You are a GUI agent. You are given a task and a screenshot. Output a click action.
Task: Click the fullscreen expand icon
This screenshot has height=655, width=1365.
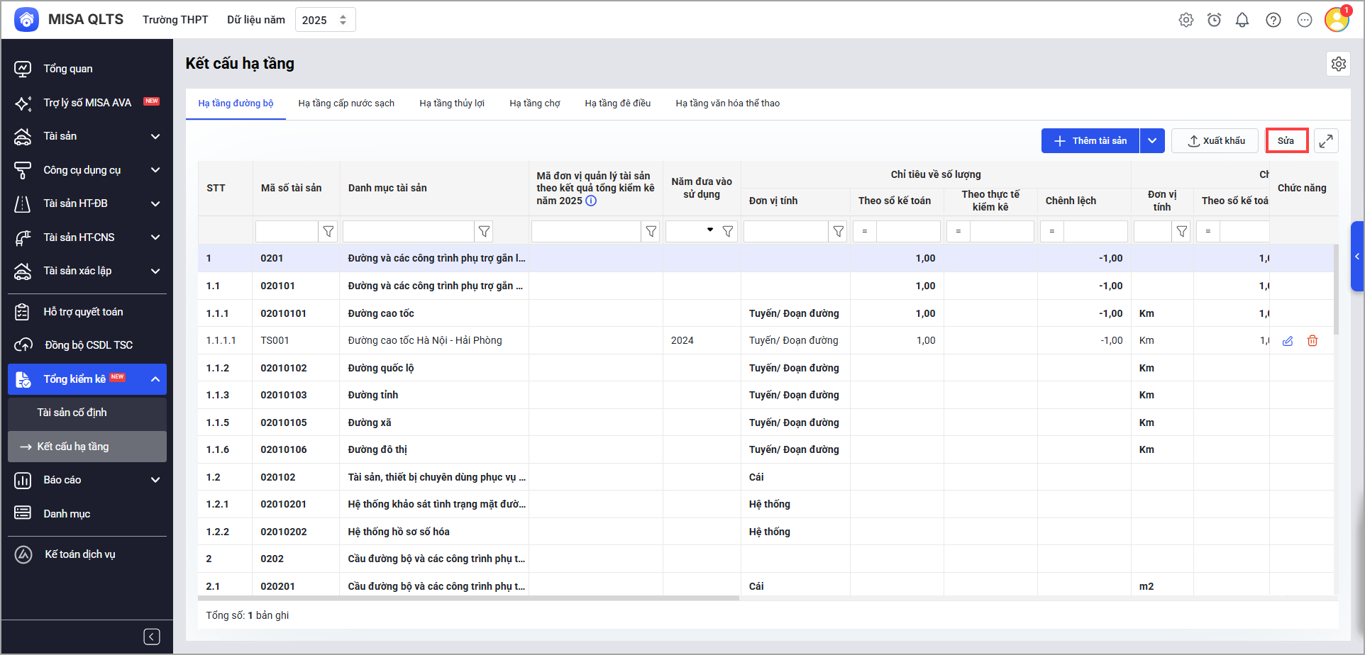click(1326, 141)
